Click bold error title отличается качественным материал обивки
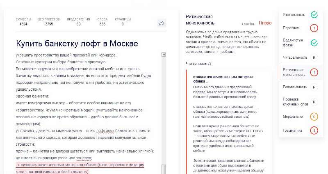The width and height of the screenshot is (328, 174). (223, 79)
